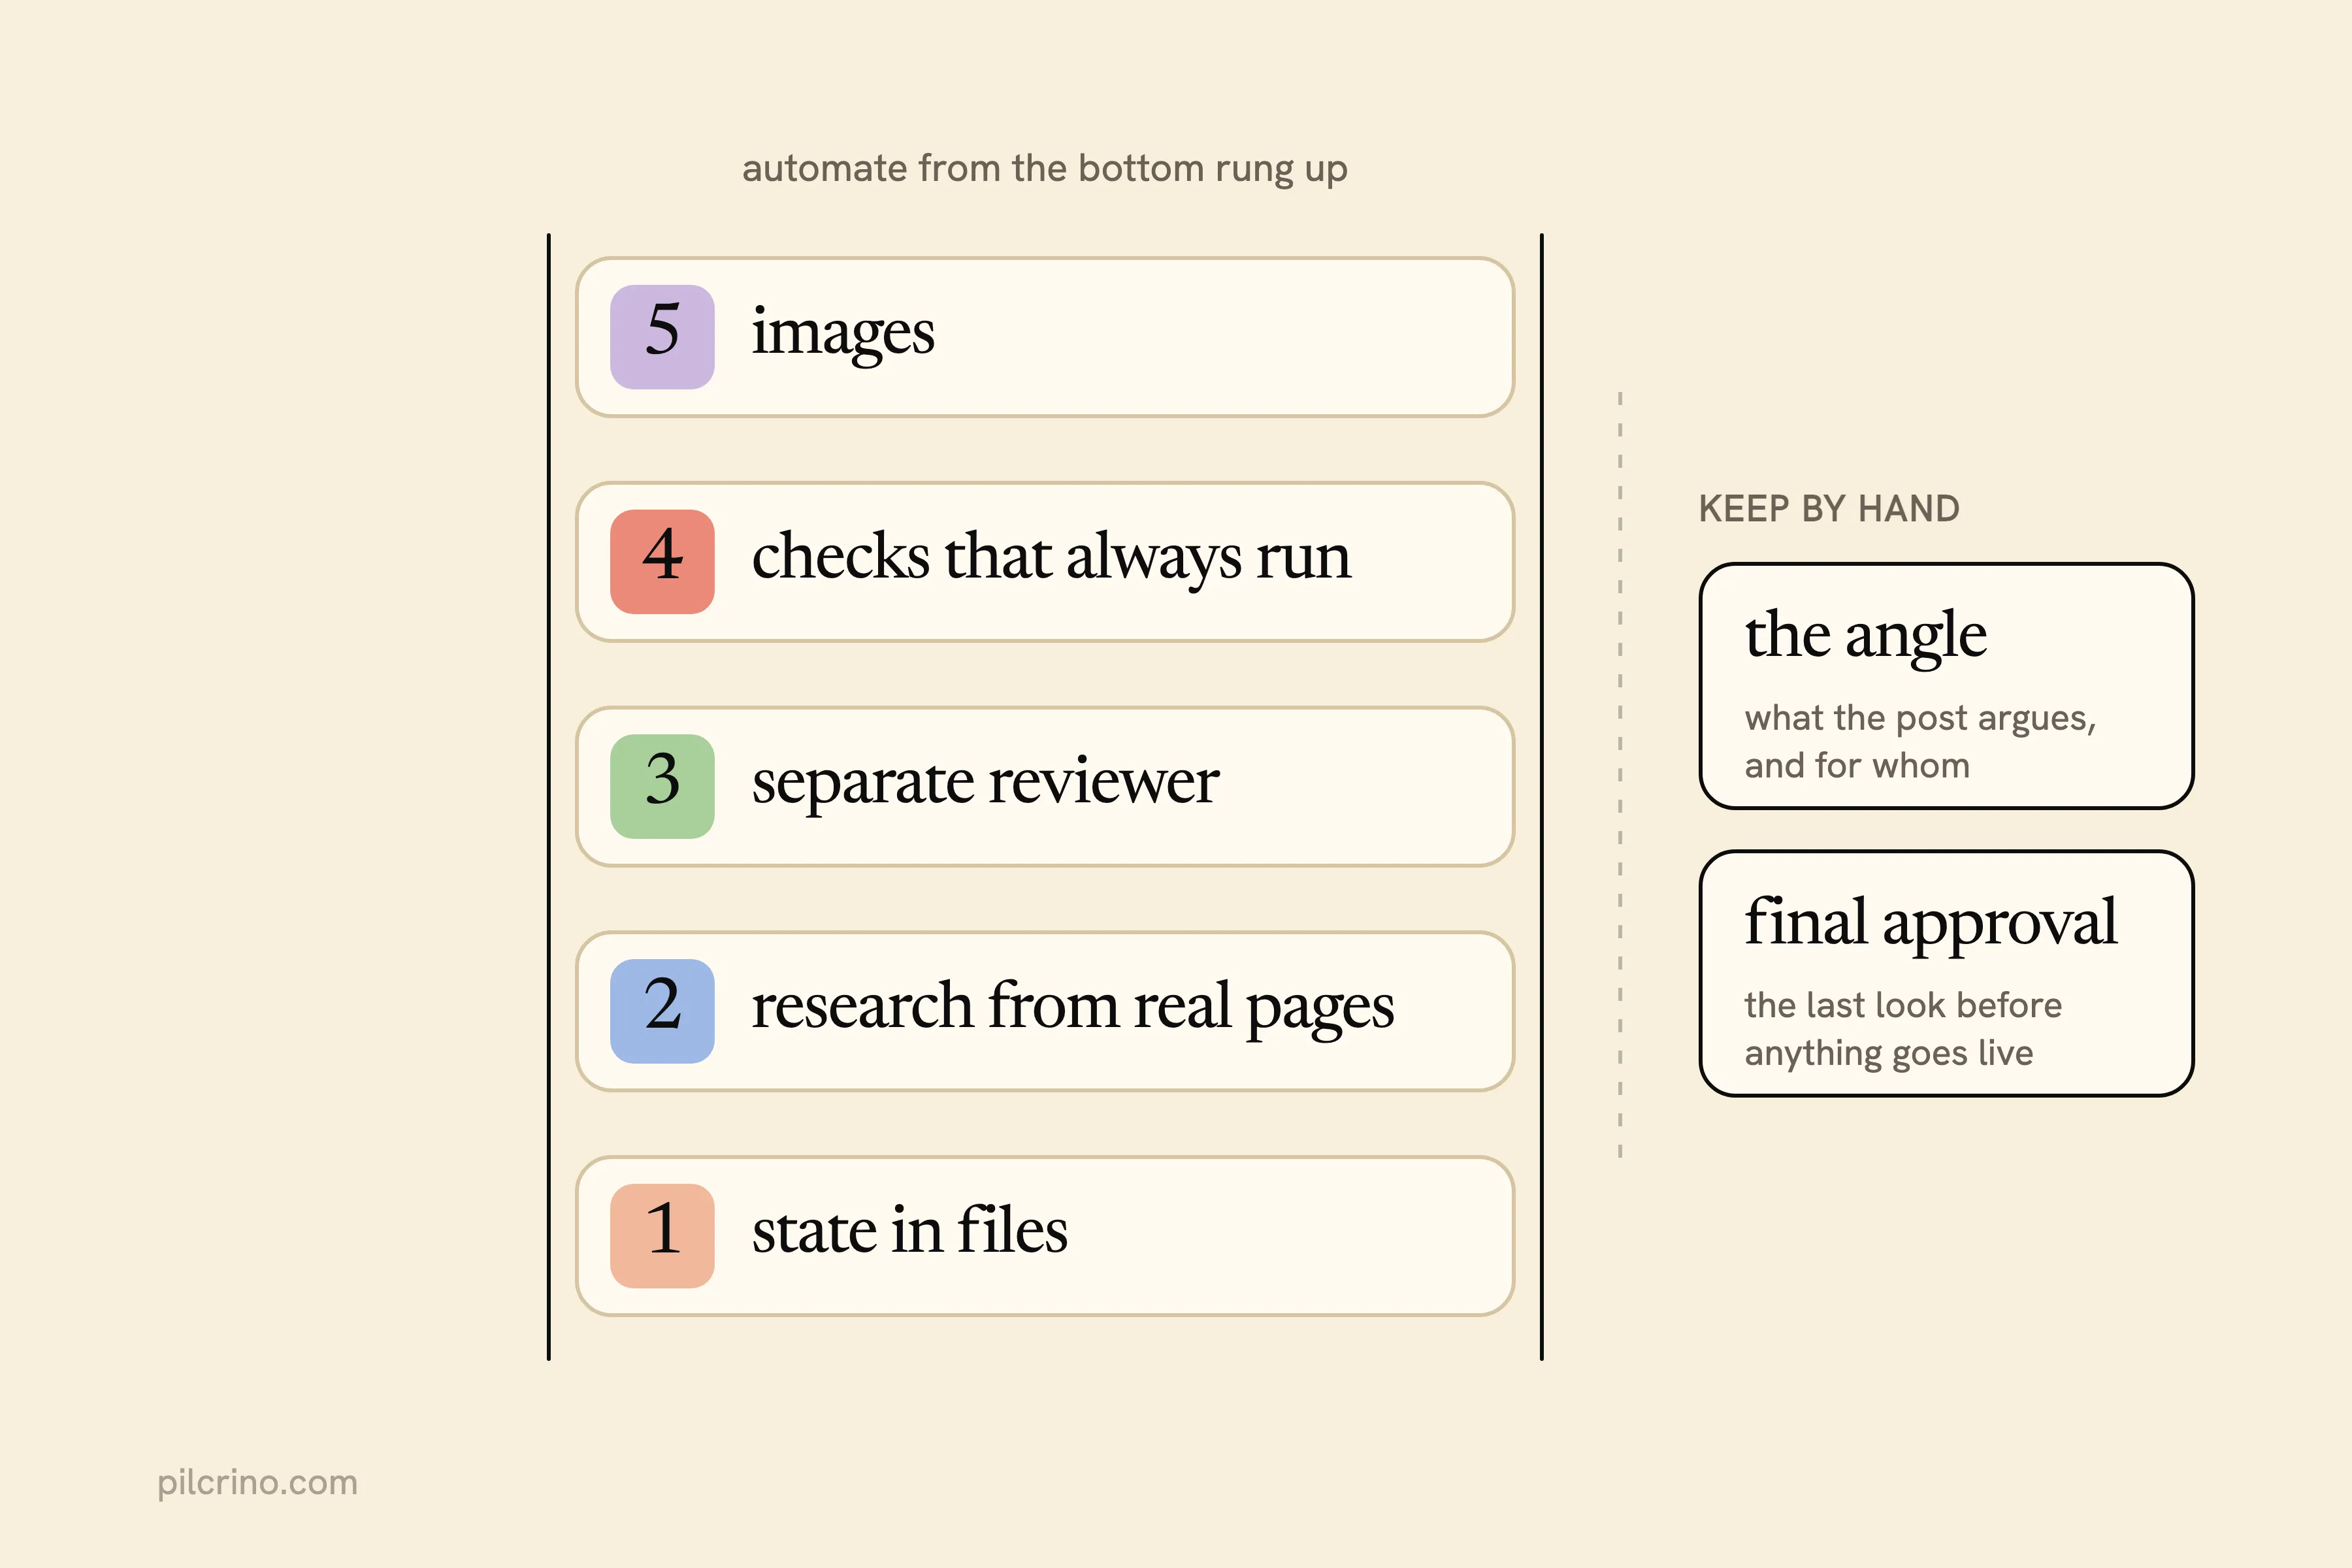2352x1568 pixels.
Task: Click 'the last look before anything goes live'
Action: 1903,1029
